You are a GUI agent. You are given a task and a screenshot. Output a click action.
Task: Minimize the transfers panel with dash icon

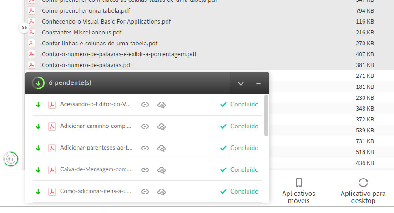pos(258,83)
